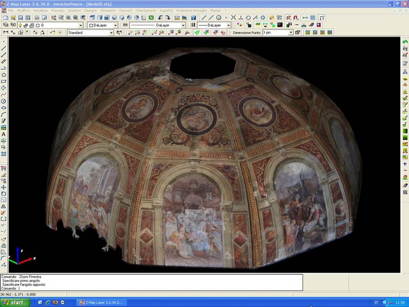Redo the last undone action

point(168,18)
